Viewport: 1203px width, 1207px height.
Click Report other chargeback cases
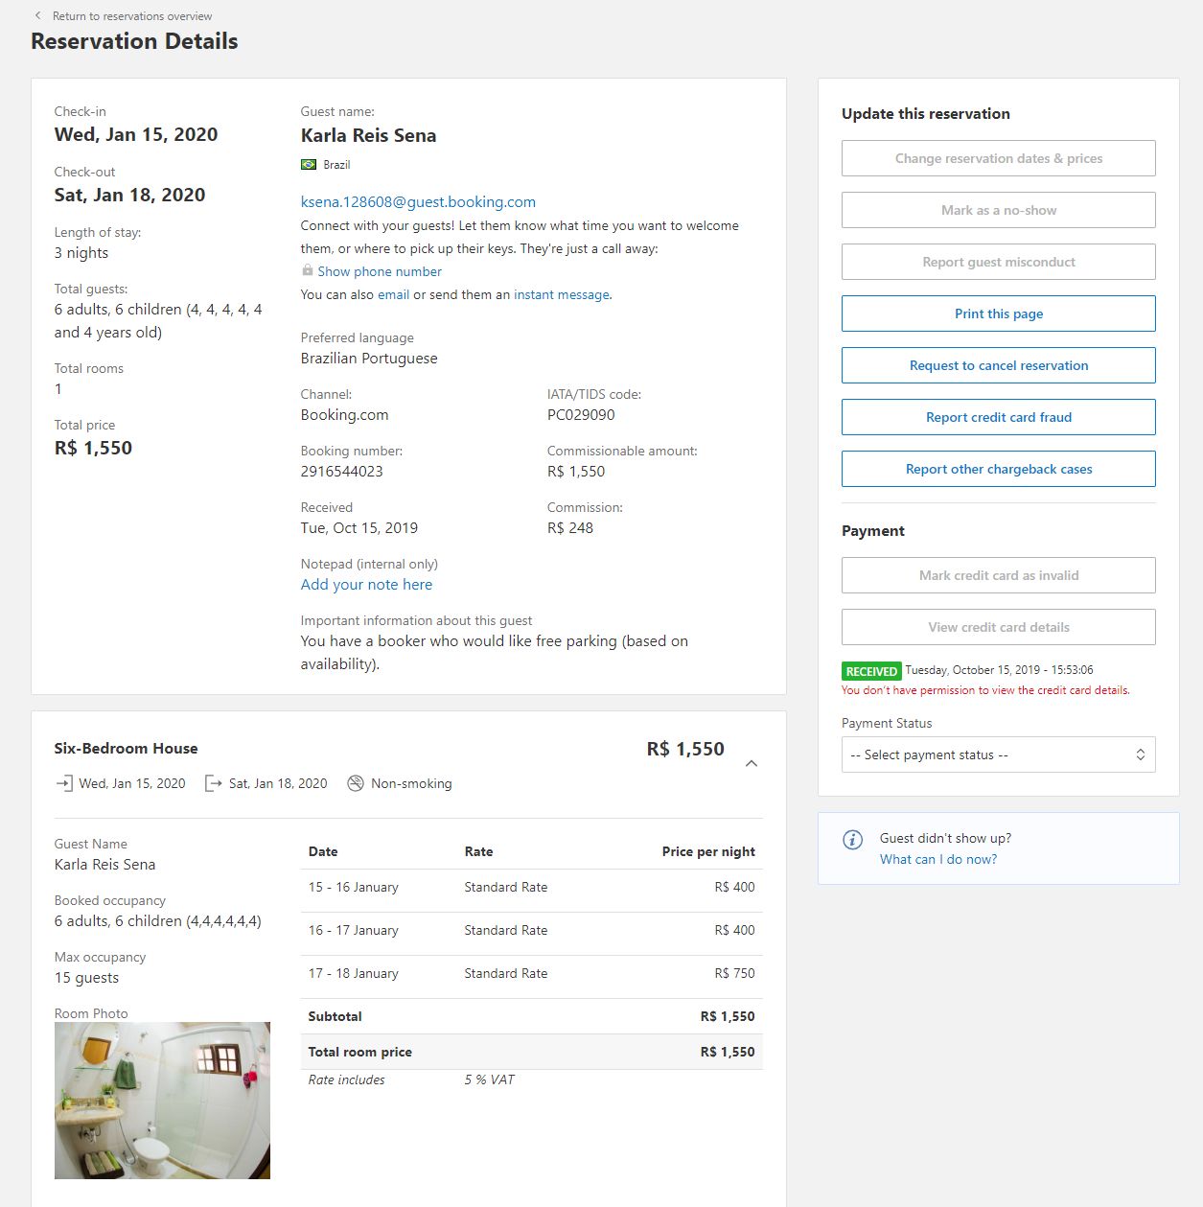tap(998, 469)
